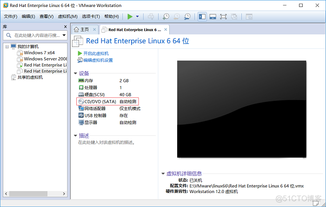Click the take snapshot clock icon
Screen dimensions: 326x207
tap(166, 16)
